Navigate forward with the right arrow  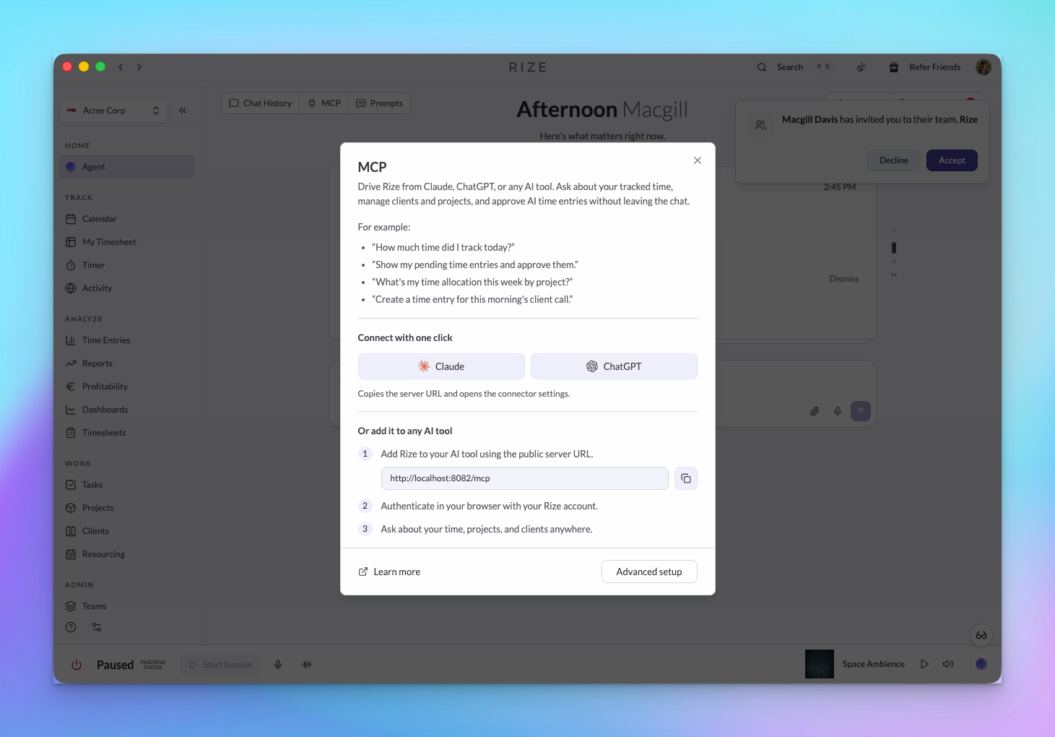(x=139, y=67)
